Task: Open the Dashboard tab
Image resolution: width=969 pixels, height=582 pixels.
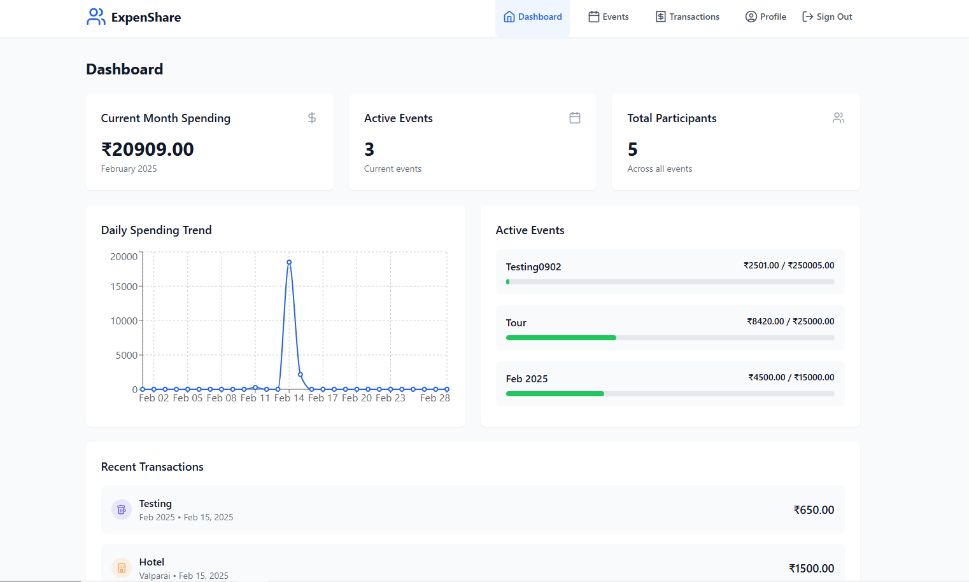Action: click(533, 17)
